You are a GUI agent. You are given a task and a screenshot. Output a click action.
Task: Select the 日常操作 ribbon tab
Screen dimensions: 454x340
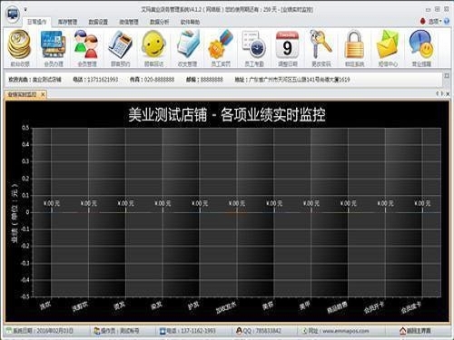[x=36, y=22]
